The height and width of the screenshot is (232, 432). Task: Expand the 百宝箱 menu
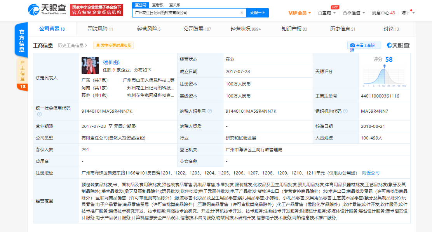[327, 13]
